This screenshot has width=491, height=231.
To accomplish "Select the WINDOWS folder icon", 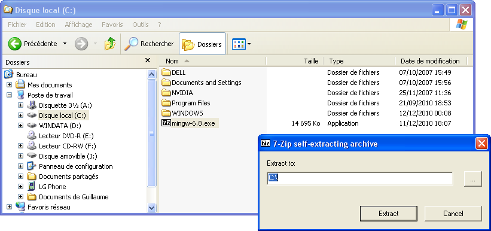I will click(x=166, y=113).
